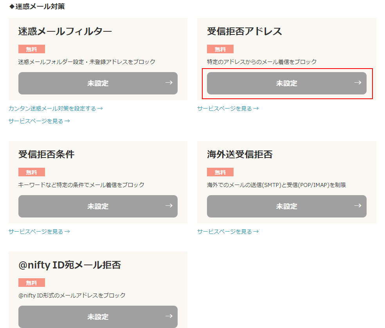Viewport: 385px width, 328px height.
Task: Click 受信拒否アドレス card heading
Action: (245, 31)
